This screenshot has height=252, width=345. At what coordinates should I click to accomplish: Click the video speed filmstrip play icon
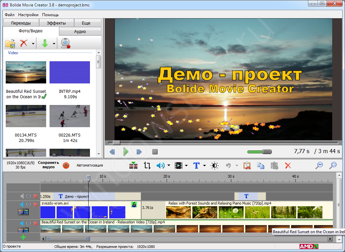[x=179, y=166]
